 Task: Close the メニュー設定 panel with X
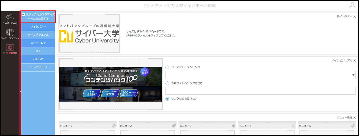click(x=355, y=118)
